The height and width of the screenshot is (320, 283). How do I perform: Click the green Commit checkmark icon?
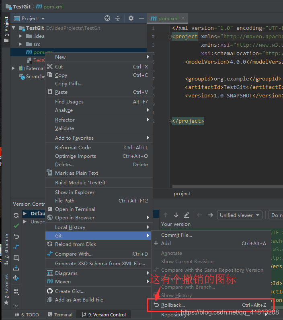16,226
